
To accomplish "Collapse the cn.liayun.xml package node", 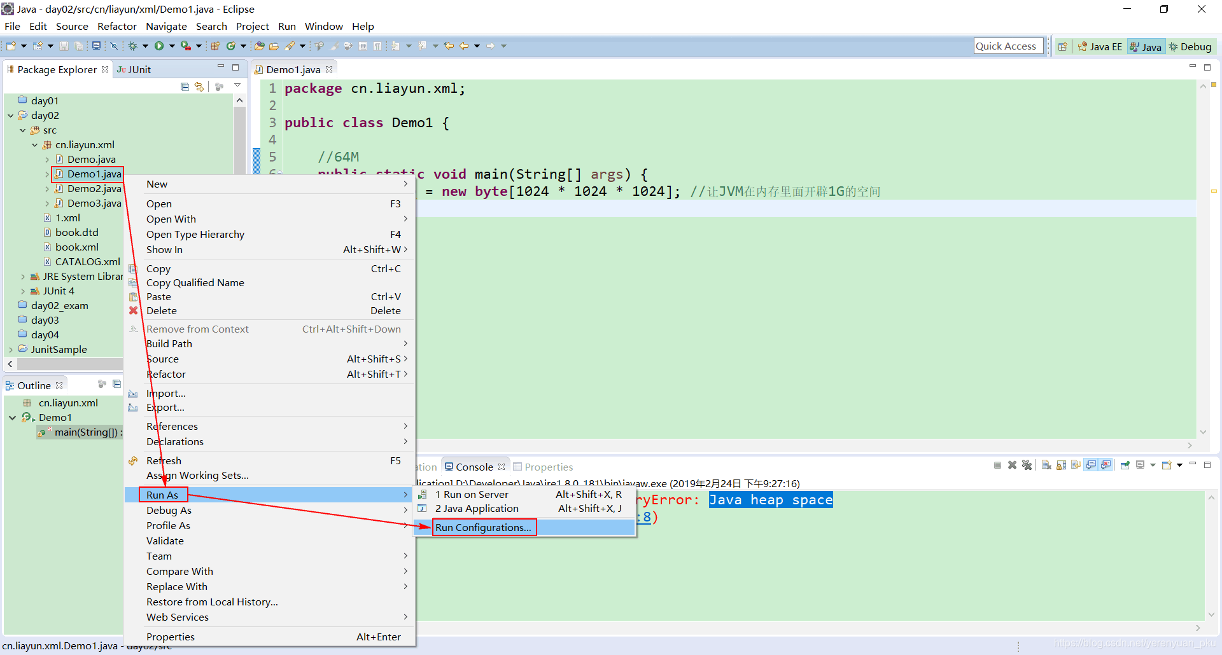I will 35,145.
